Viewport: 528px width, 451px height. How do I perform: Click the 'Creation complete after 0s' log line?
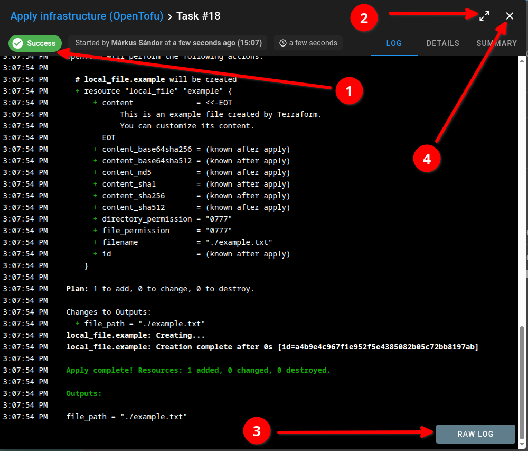click(272, 347)
